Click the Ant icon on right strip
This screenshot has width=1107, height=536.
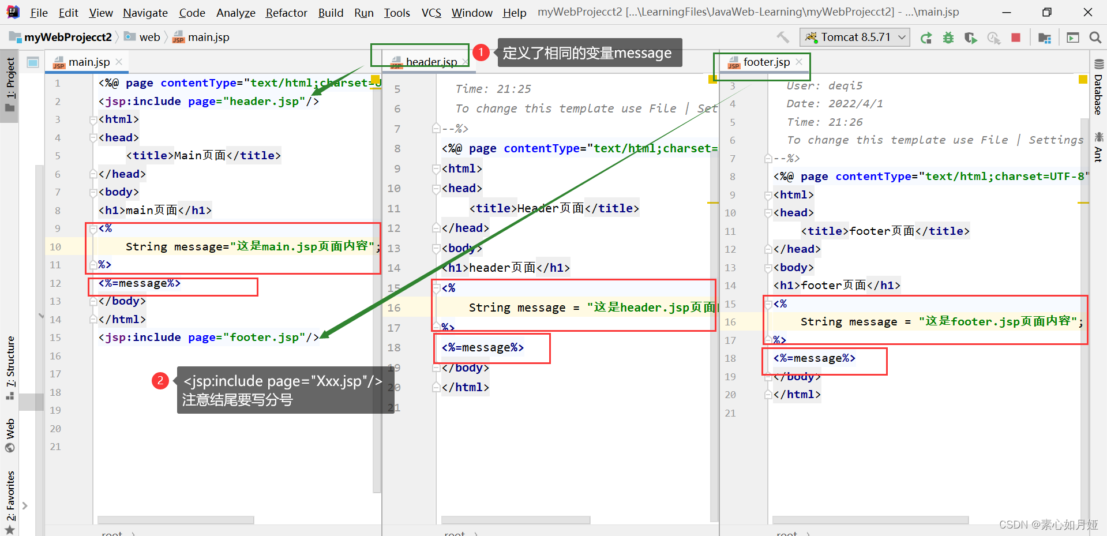(1099, 137)
